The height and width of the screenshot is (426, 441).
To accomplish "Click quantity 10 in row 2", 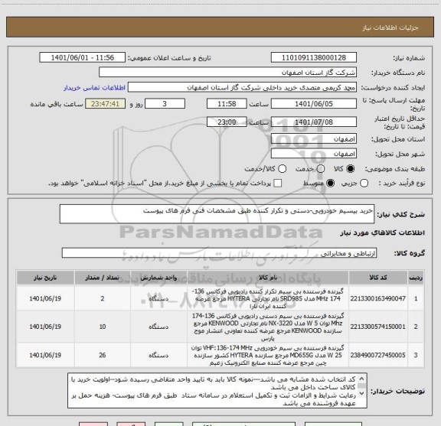I will (103, 327).
